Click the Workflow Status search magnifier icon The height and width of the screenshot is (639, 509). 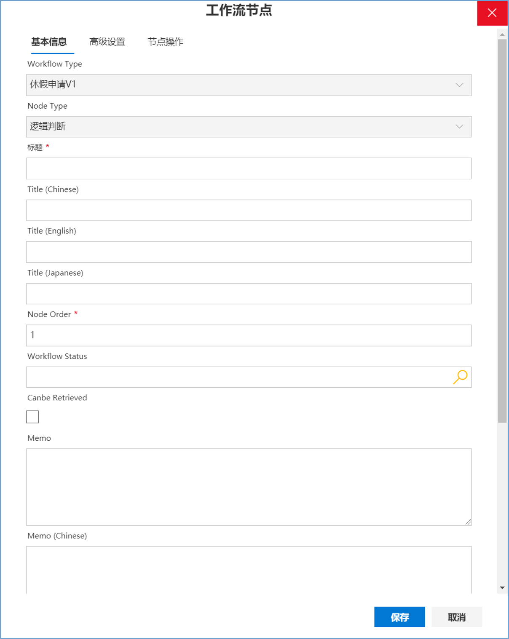460,377
